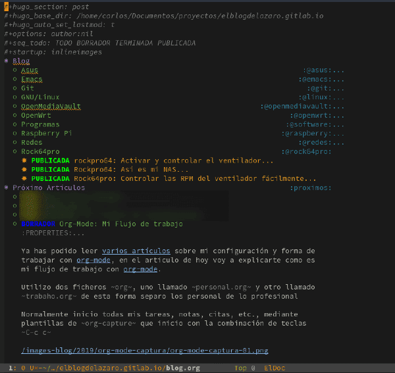Expand the Emacs heading

click(x=32, y=80)
